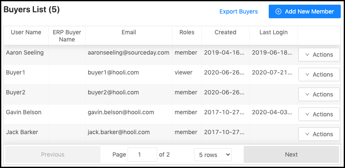Click email buyer2@hooli.com
Screen dimensions: 345x168
[113, 92]
